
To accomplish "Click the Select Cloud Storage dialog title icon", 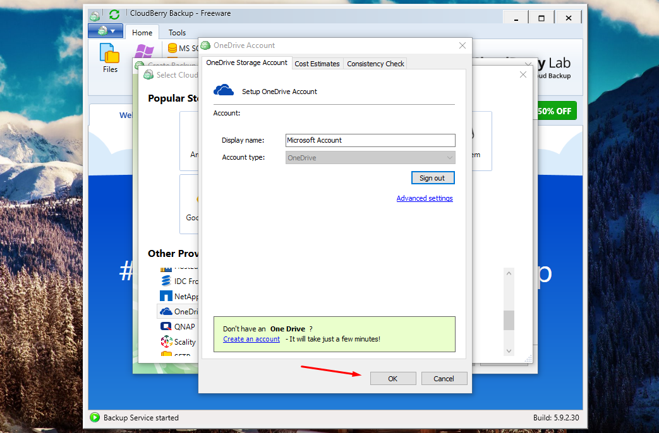I will coord(148,74).
